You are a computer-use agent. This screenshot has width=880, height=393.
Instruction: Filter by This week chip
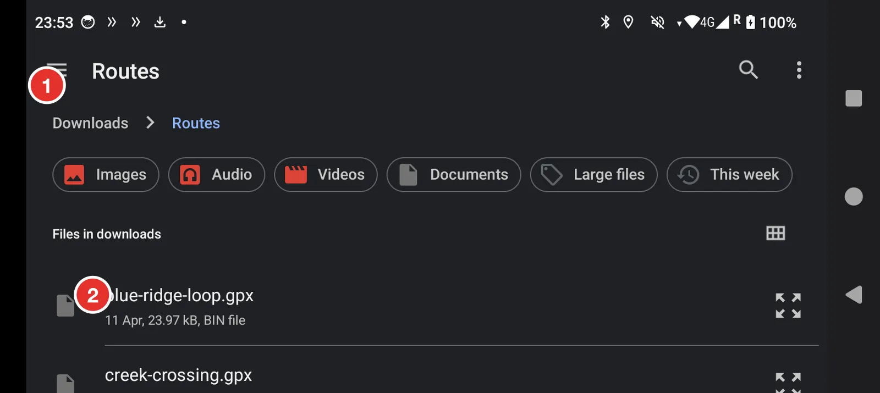729,175
